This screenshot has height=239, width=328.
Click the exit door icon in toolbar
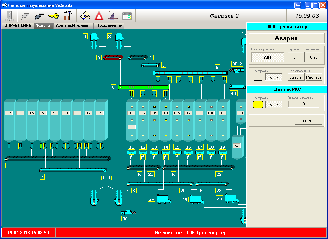pos(10,15)
